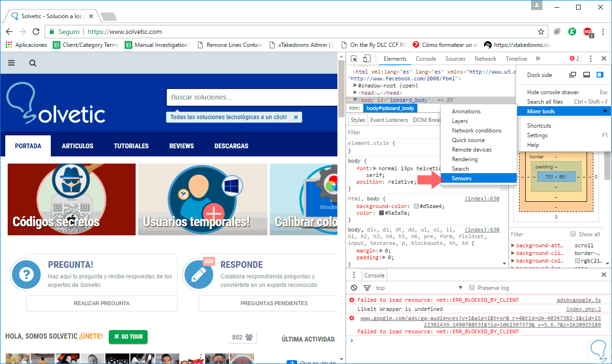Expand the background-color computed property
Screen dimensions: 612x364
[513, 261]
